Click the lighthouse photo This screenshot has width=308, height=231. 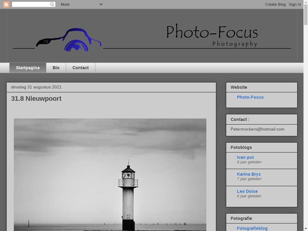(x=110, y=174)
